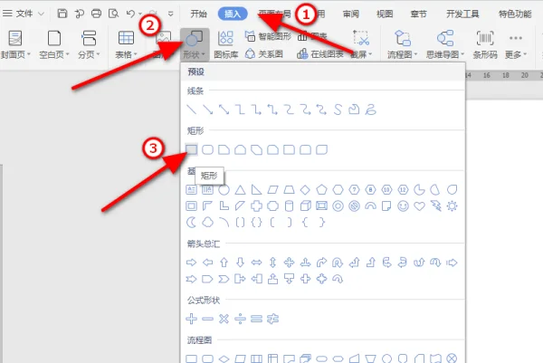Select the smiley face shape
The image size is (543, 363).
click(403, 206)
